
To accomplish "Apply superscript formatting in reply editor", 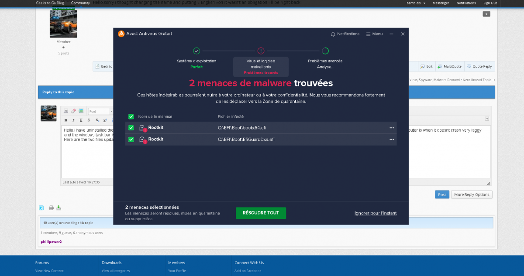I will [105, 120].
